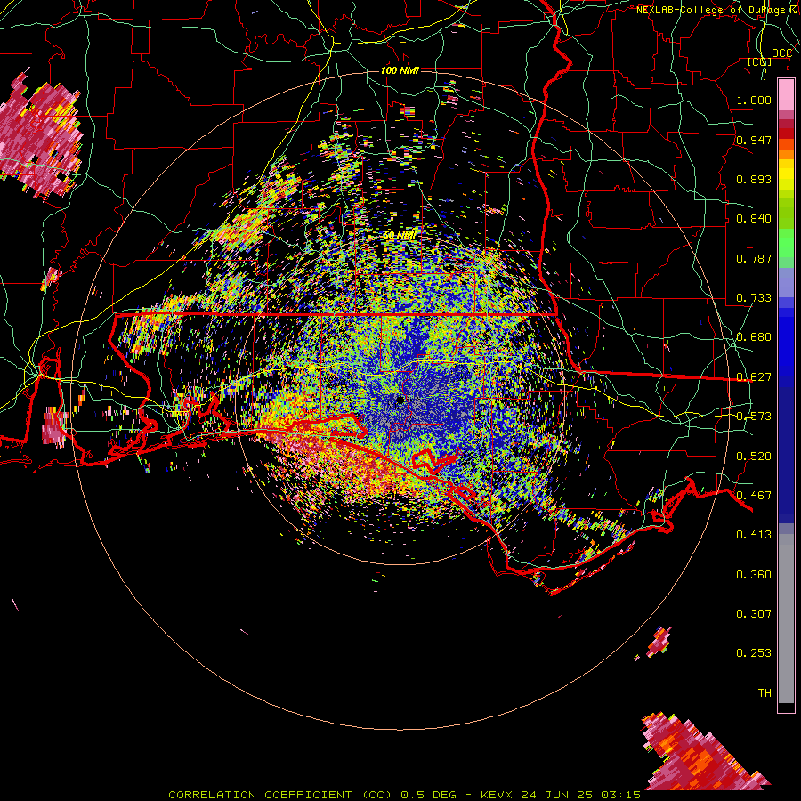Click the light pink segment of the color bar

[x=786, y=95]
